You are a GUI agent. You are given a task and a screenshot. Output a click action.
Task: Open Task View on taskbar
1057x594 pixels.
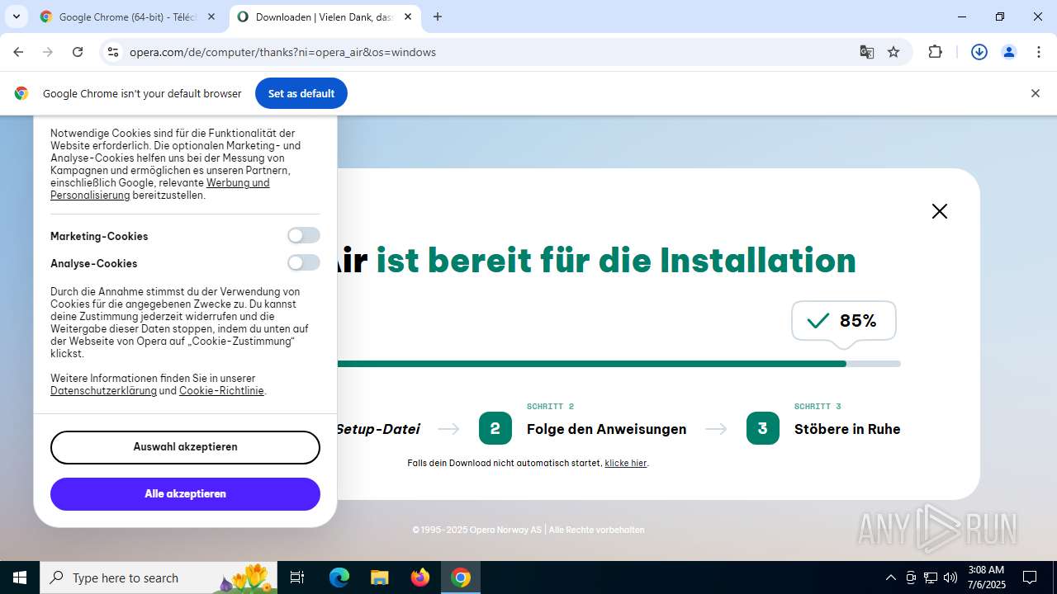click(297, 577)
